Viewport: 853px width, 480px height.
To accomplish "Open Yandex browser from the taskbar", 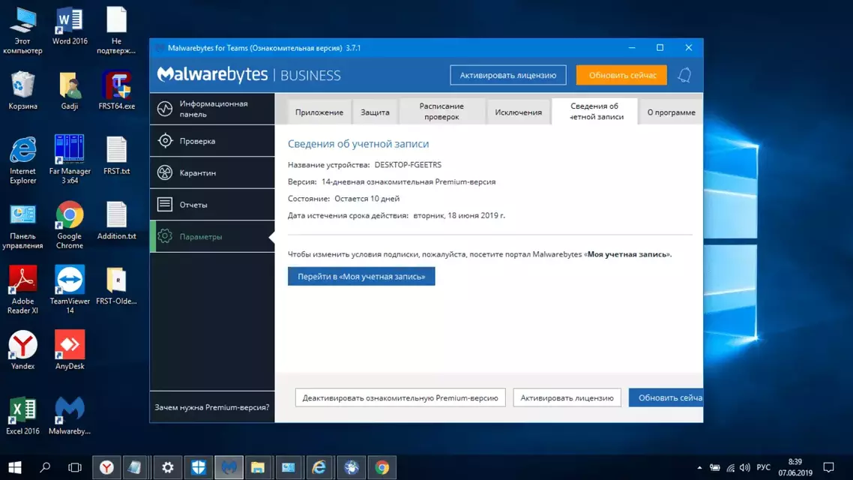I will [x=106, y=467].
